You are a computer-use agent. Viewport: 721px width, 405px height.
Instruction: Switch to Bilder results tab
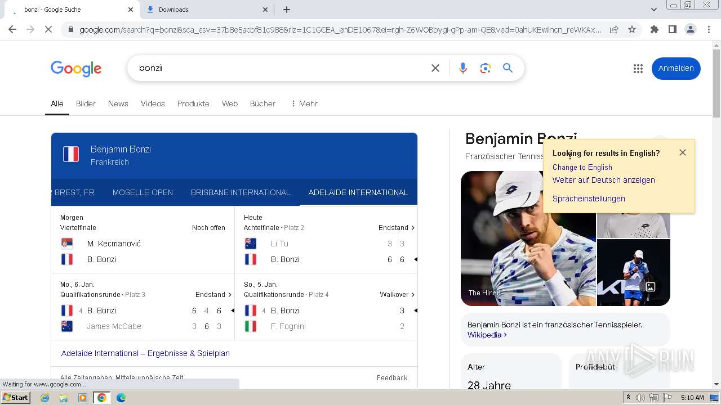click(x=86, y=103)
